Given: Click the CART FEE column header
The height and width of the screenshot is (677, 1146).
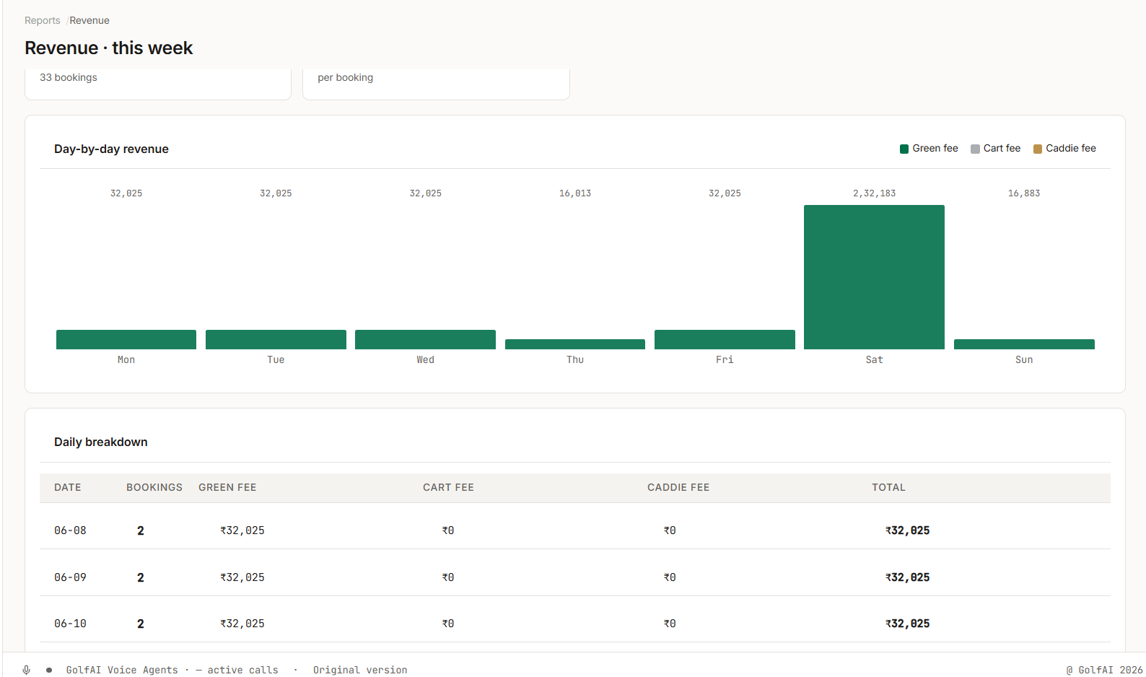Looking at the screenshot, I should [x=448, y=487].
